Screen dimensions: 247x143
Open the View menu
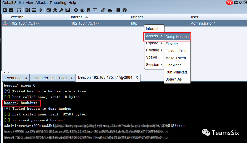point(30,3)
